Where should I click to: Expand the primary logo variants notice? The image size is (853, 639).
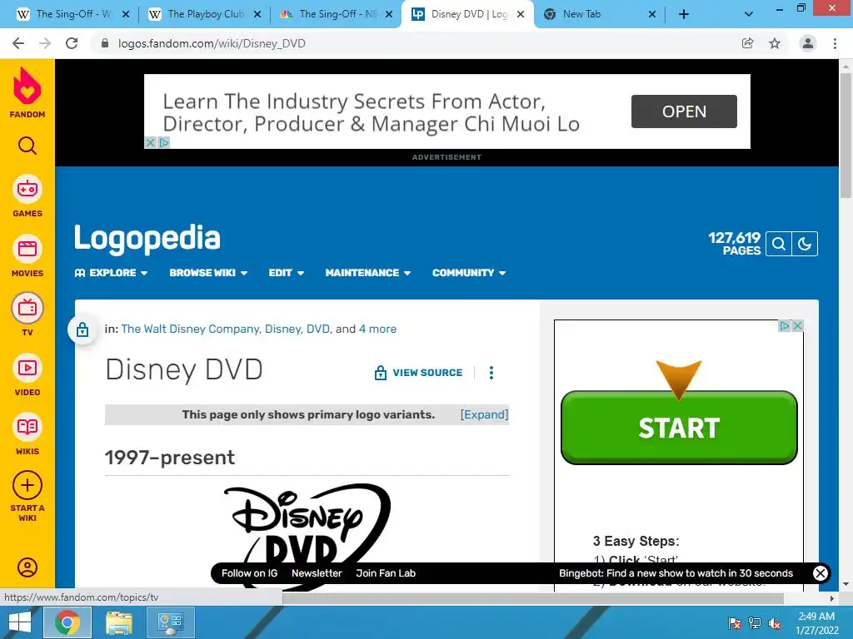coord(484,414)
